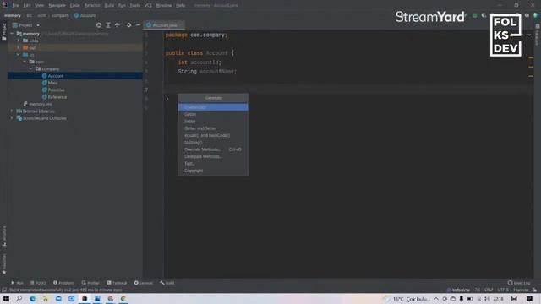The width and height of the screenshot is (541, 304).
Task: Click the Expand All icon in Project toolbar
Action: 108,25
